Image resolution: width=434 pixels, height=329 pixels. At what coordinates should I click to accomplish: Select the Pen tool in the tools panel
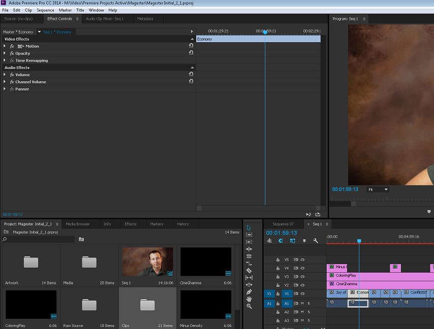click(x=249, y=292)
